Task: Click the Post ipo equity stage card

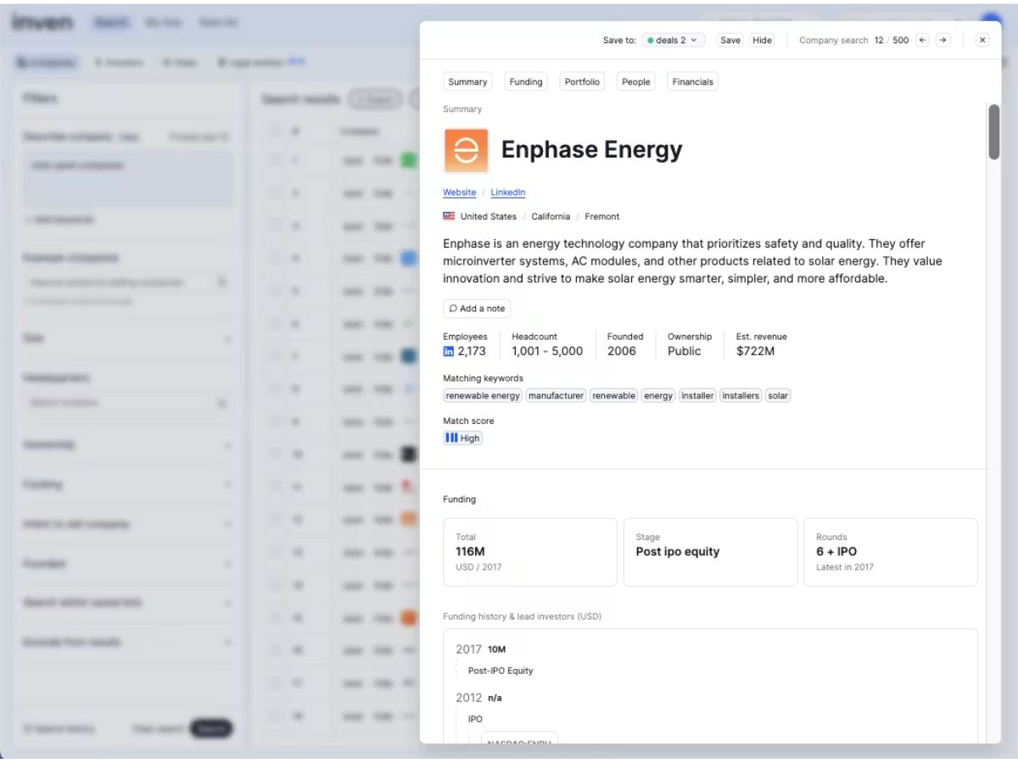Action: click(710, 552)
